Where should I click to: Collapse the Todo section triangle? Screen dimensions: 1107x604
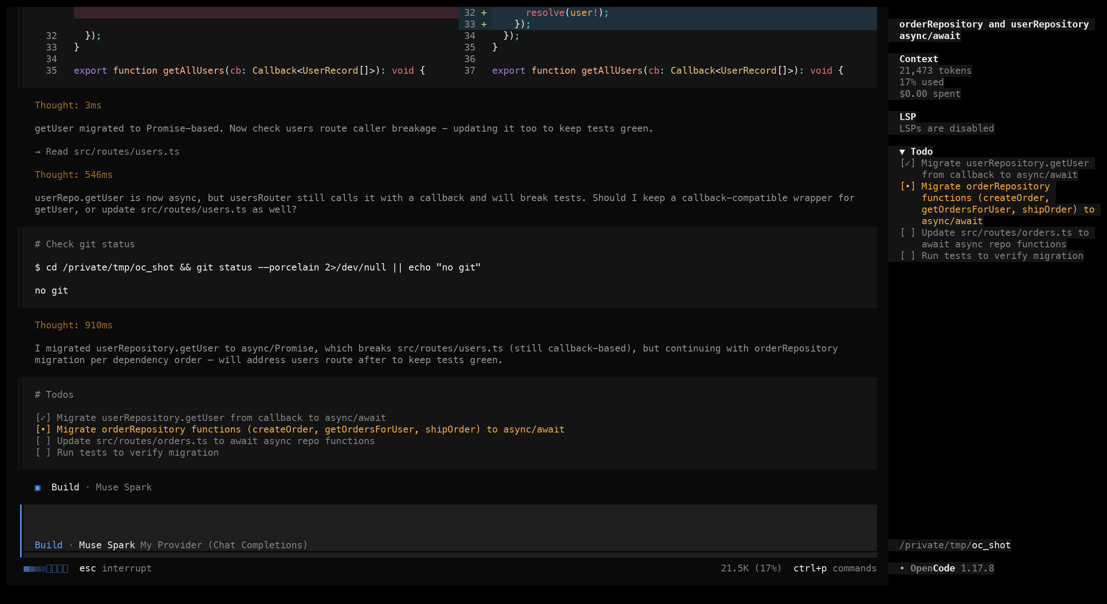(x=902, y=152)
